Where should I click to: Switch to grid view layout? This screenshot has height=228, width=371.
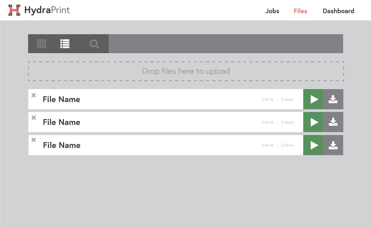pos(42,44)
